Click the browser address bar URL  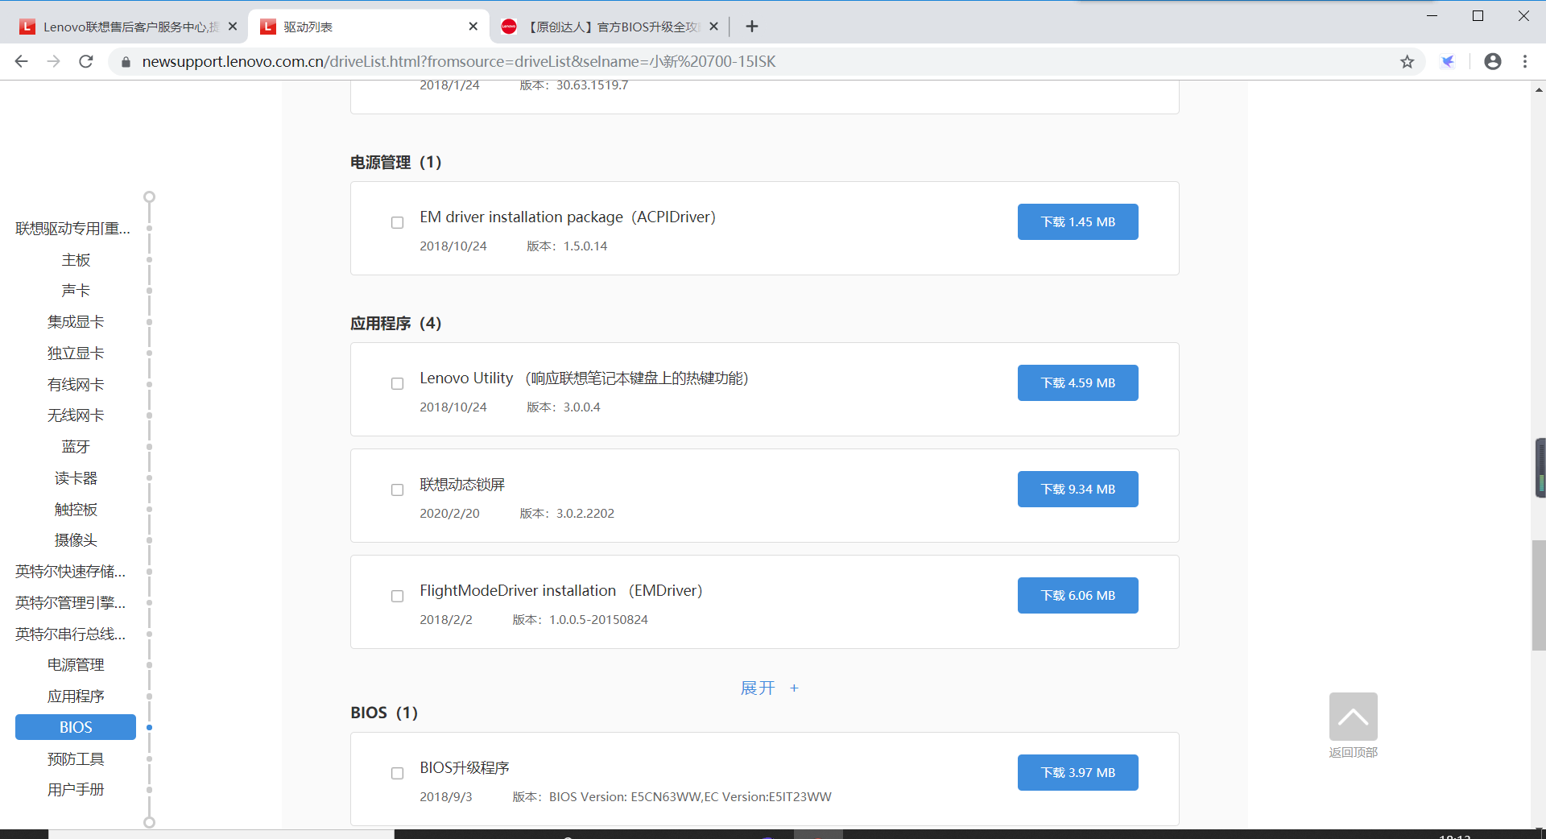tap(459, 61)
